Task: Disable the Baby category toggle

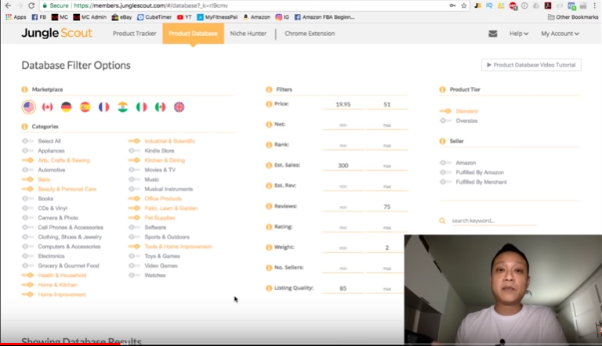Action: pyautogui.click(x=27, y=179)
